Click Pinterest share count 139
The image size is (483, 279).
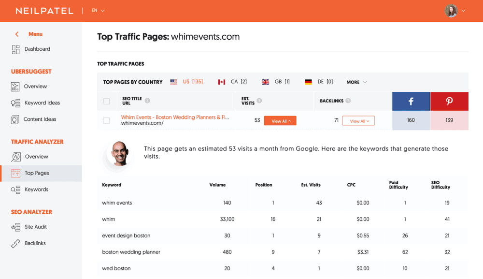pyautogui.click(x=449, y=120)
